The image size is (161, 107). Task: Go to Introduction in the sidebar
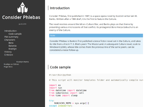coord(11,31)
